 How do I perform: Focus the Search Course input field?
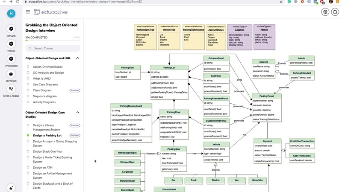pyautogui.click(x=53, y=48)
